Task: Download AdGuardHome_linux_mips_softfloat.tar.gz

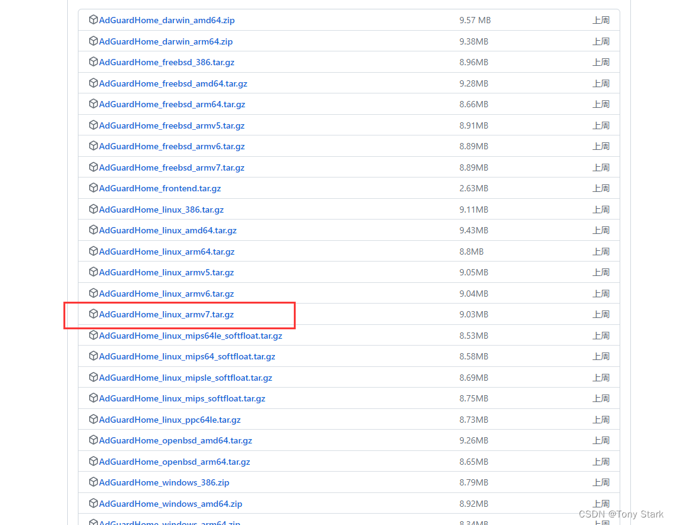Action: (x=182, y=398)
